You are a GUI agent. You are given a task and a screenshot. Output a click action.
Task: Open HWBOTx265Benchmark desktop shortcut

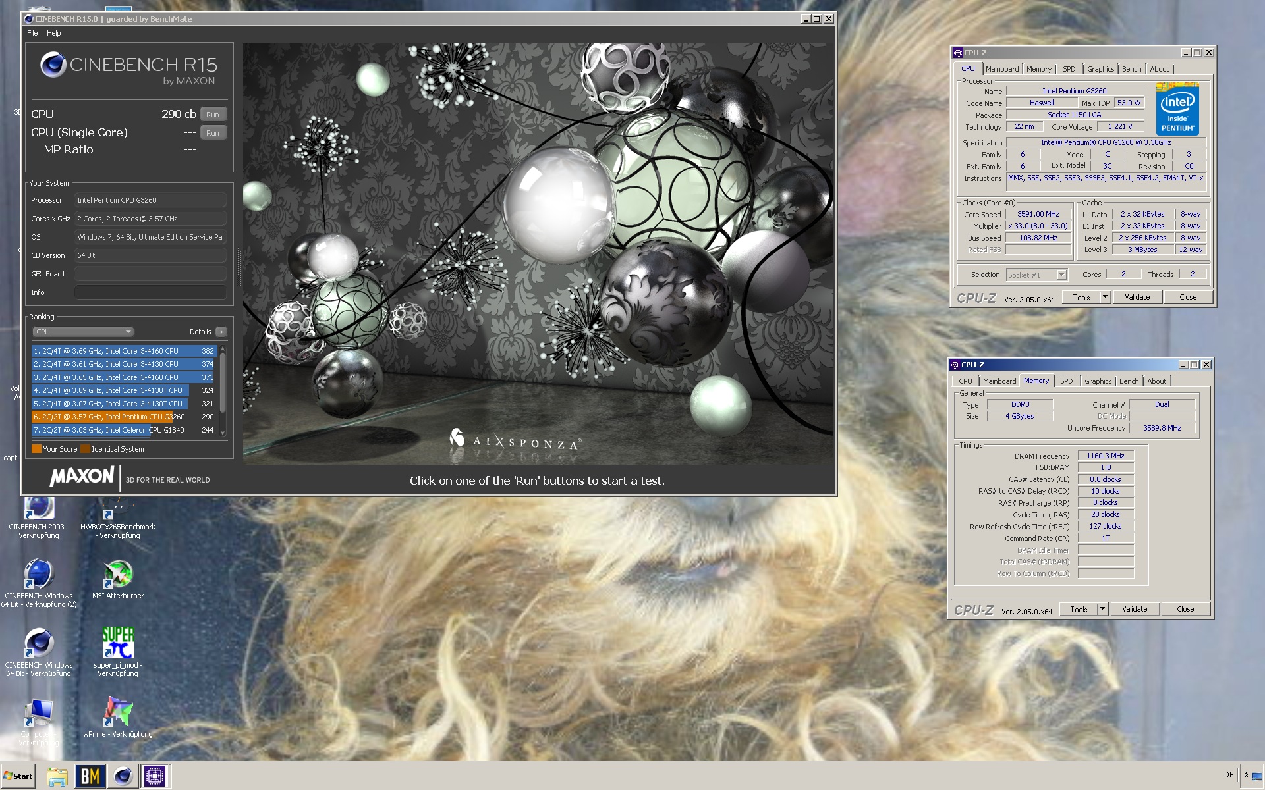(x=118, y=517)
